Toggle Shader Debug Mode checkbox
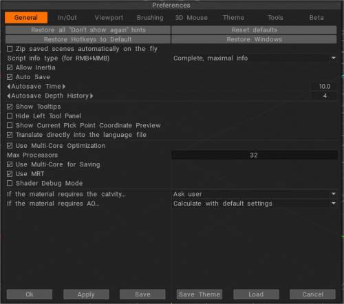 tap(10, 183)
